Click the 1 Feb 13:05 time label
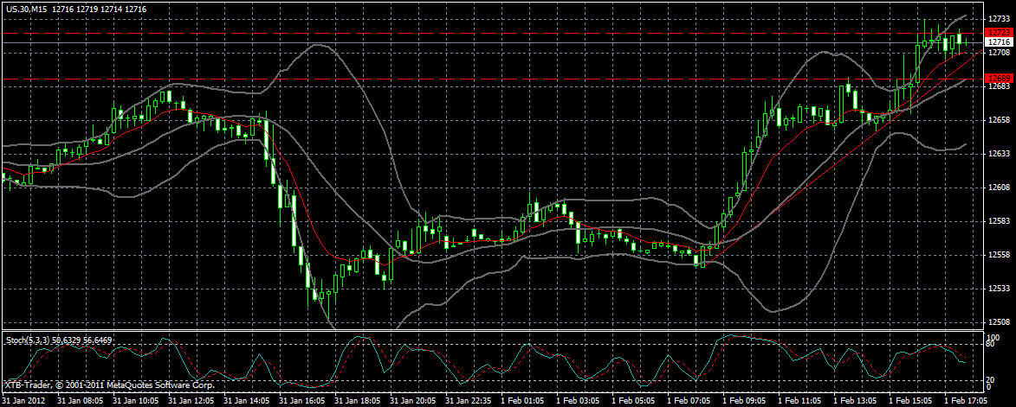1016x407 pixels. [x=855, y=401]
